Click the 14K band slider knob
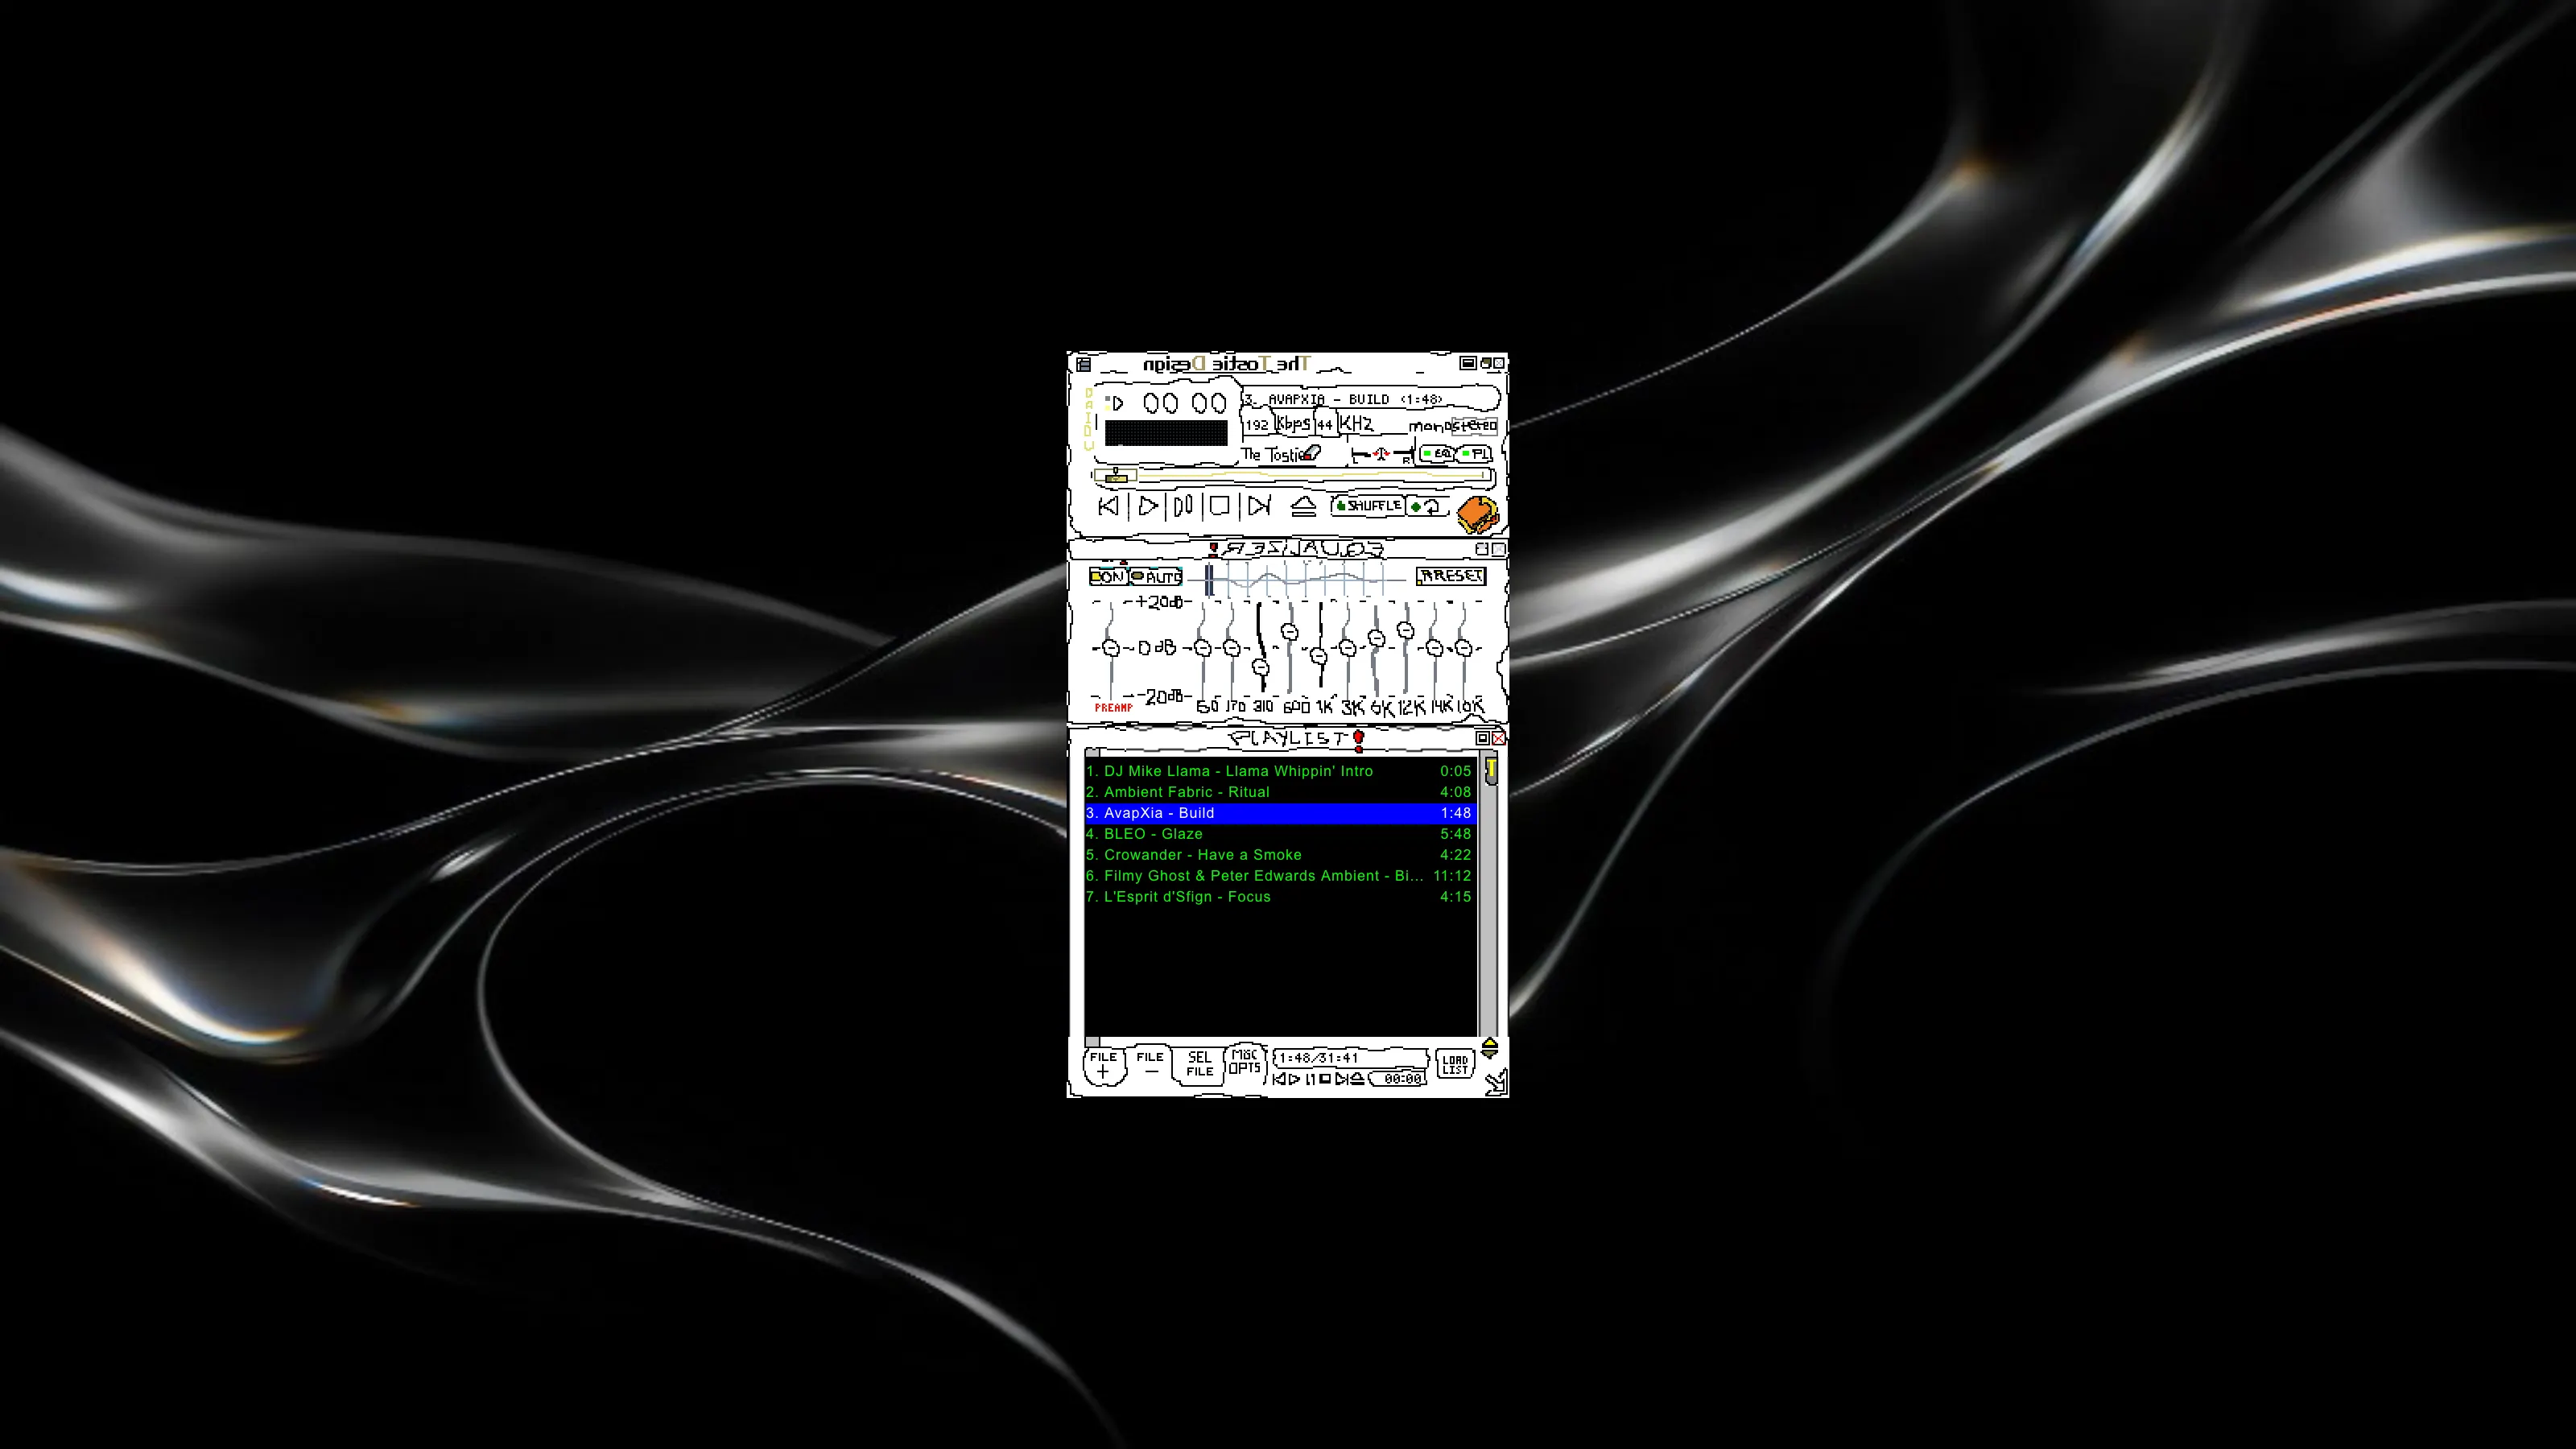Viewport: 2576px width, 1449px height. coord(1434,649)
